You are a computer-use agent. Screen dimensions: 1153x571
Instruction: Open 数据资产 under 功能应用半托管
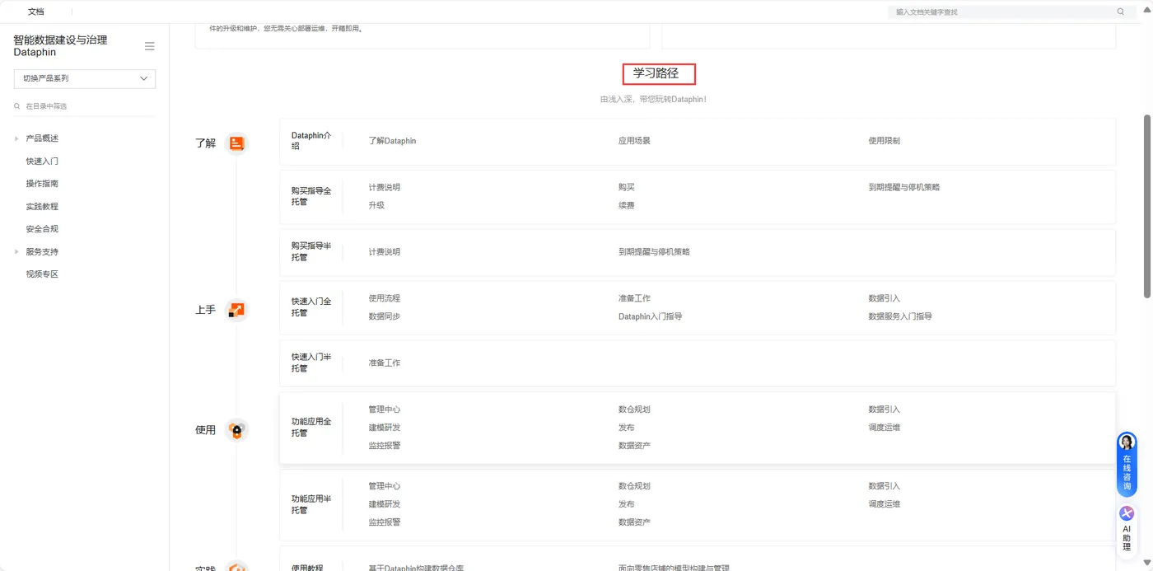pyautogui.click(x=634, y=522)
